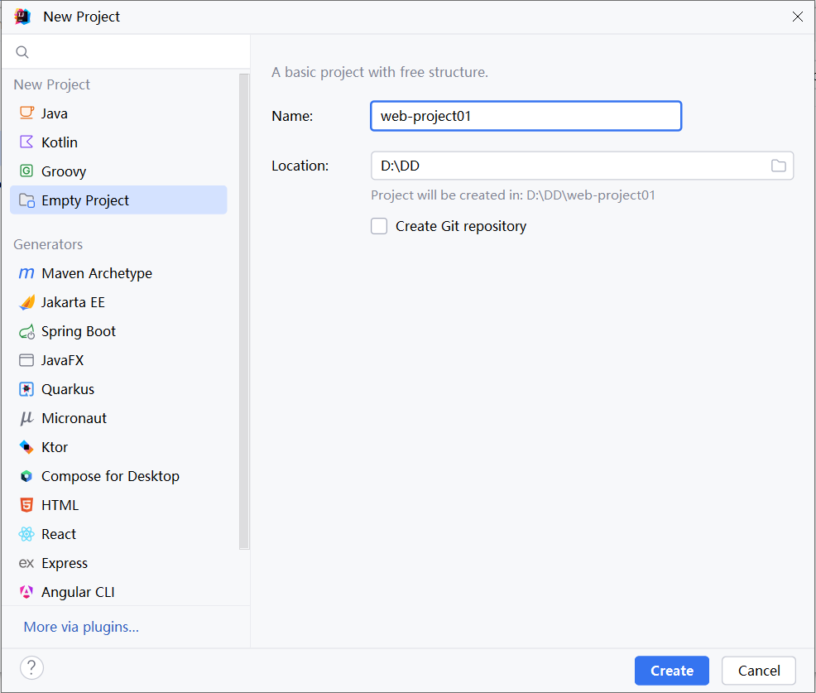This screenshot has width=816, height=693.
Task: Select the React generator
Action: [58, 533]
